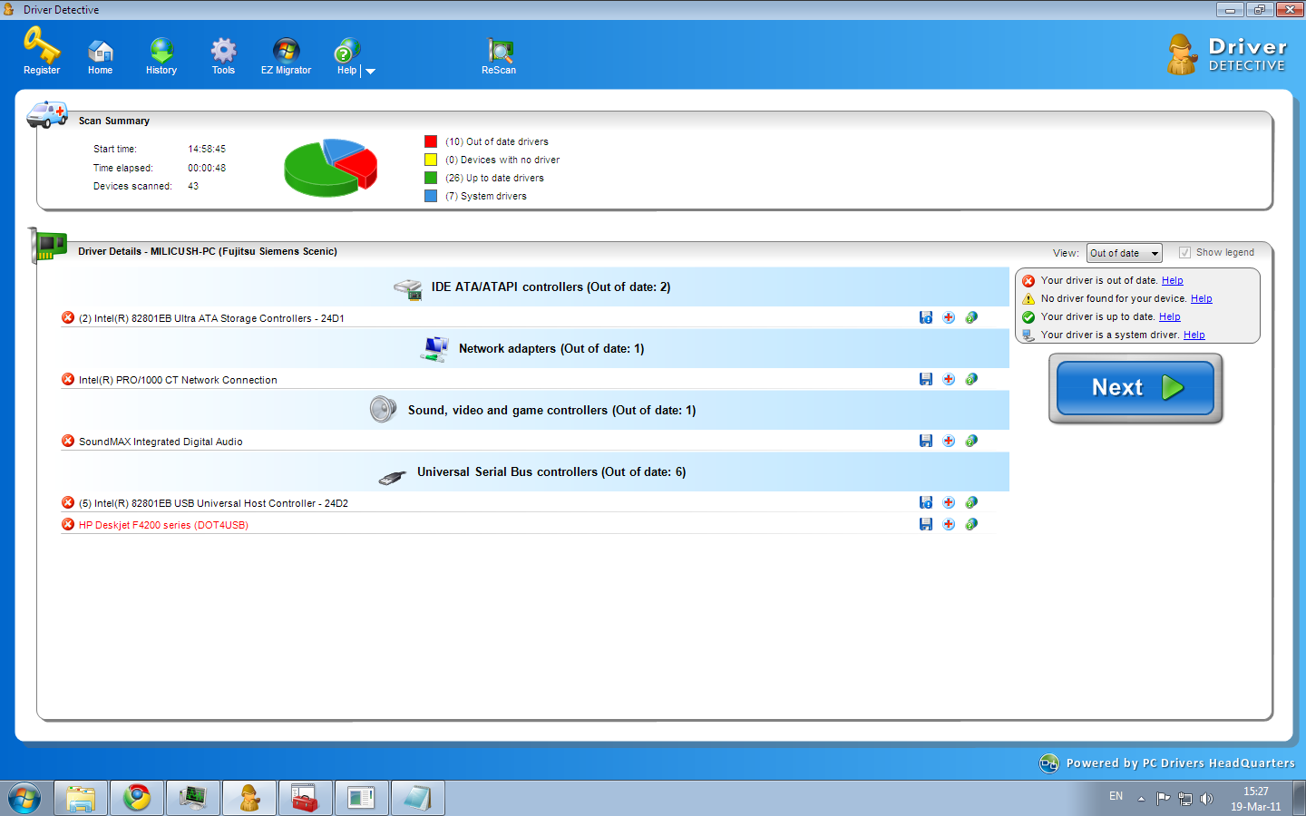
Task: Open Windows Explorer from the taskbar
Action: (x=81, y=798)
